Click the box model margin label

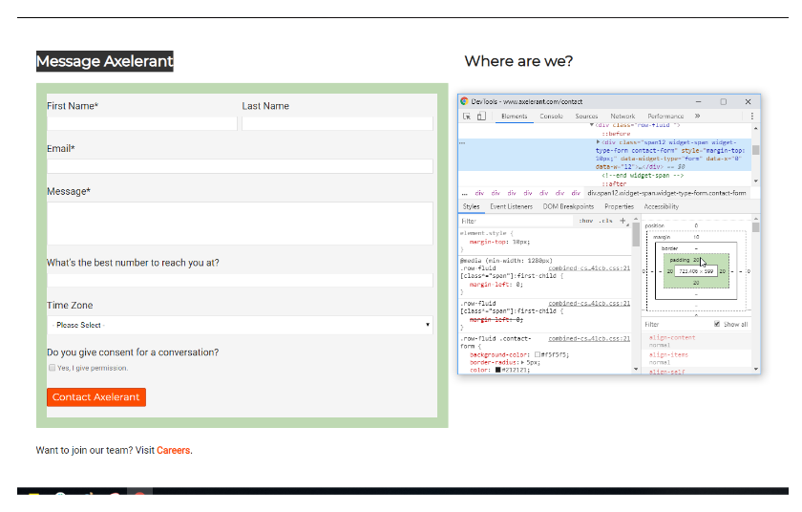(x=662, y=237)
